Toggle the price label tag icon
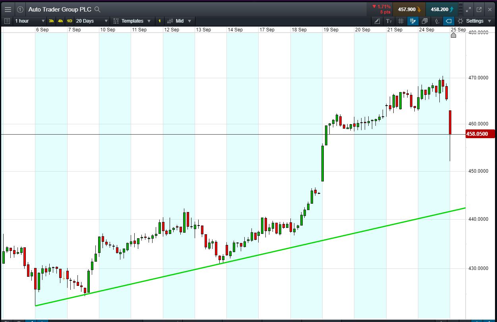 (x=449, y=21)
